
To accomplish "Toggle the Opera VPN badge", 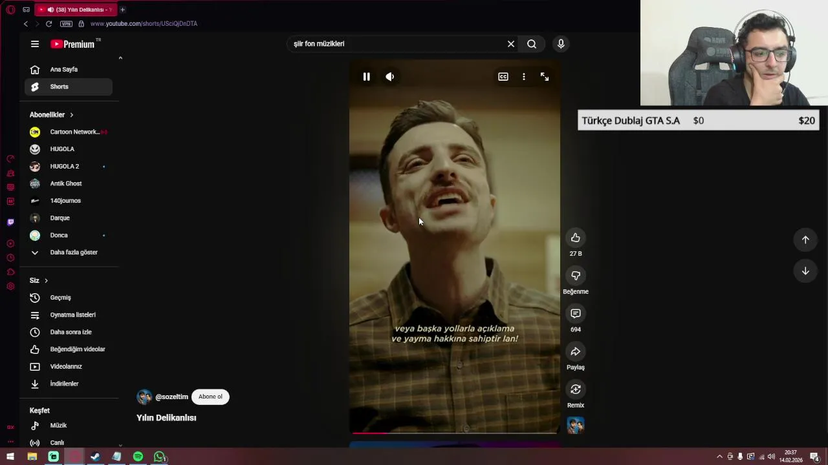I will coord(66,24).
